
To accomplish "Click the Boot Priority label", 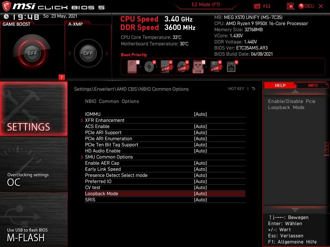I will pos(134,55).
